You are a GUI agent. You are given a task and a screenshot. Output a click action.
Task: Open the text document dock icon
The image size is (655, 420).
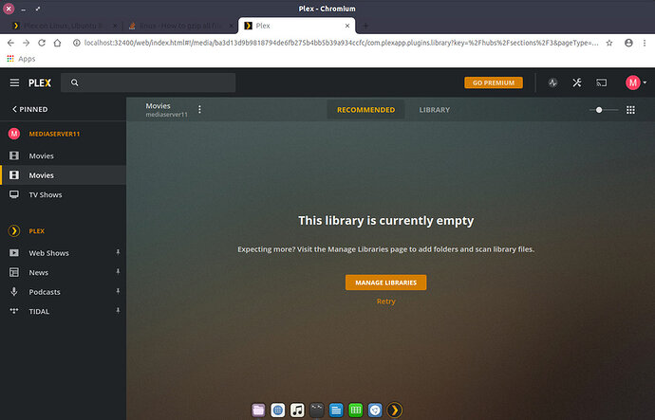[x=336, y=410]
